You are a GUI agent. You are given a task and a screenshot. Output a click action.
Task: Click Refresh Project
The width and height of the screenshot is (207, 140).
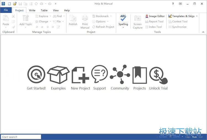tap(103, 27)
